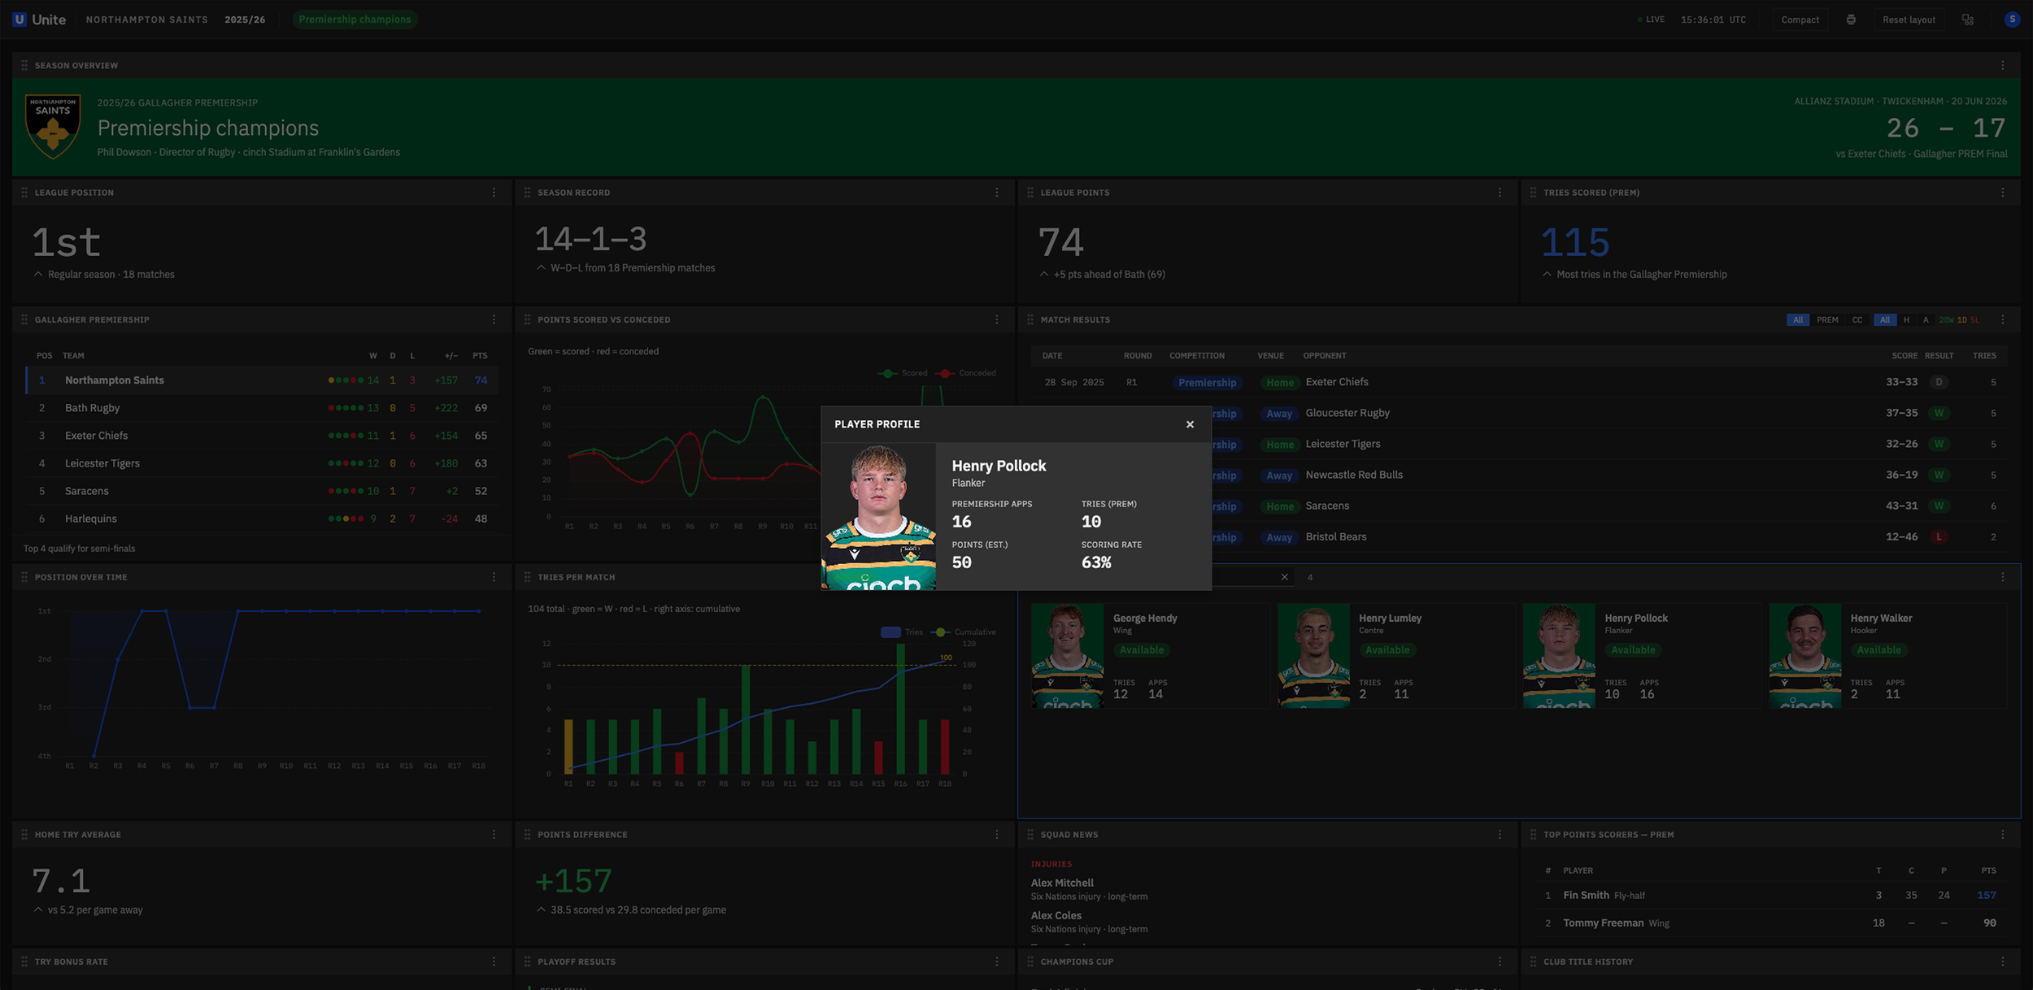The height and width of the screenshot is (990, 2033).
Task: Grab the League Position drag handle
Action: coord(24,193)
